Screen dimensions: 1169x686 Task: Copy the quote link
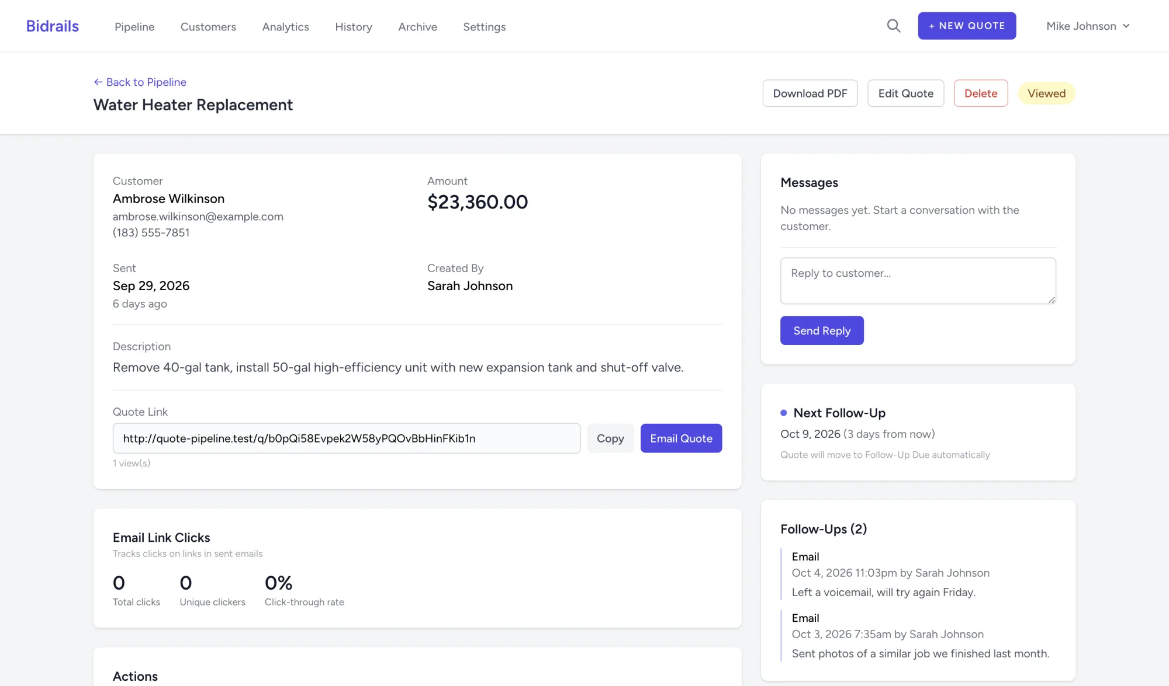click(x=610, y=438)
